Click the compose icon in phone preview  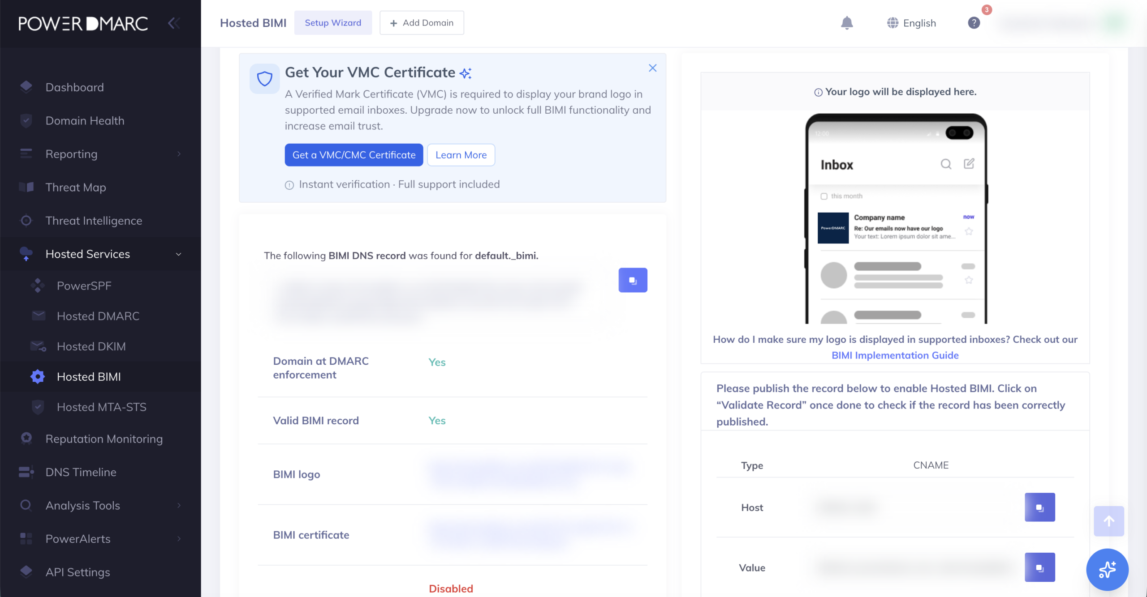[x=969, y=164]
